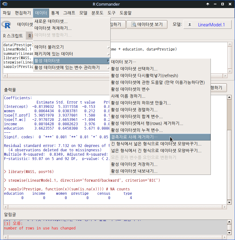Image resolution: width=235 pixels, height=240 pixels.
Task: Expand the 패키지에 있는 데이터 submenu
Action: [72, 54]
